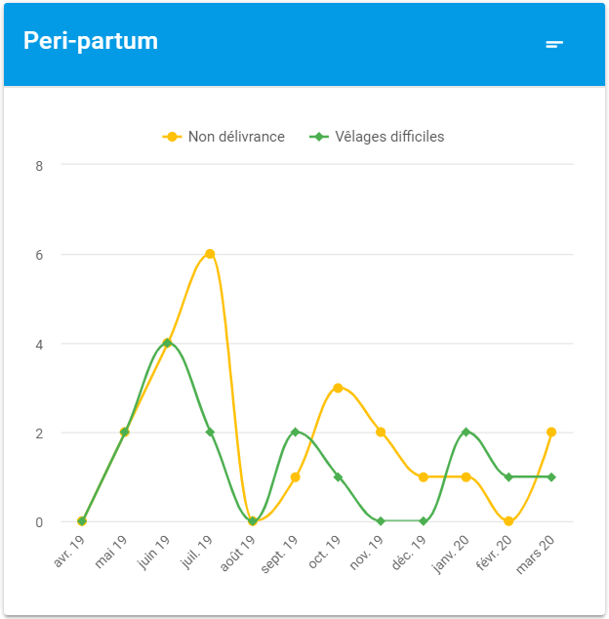
Task: Select the Non délivrance point at févr. 20
Action: (x=508, y=521)
